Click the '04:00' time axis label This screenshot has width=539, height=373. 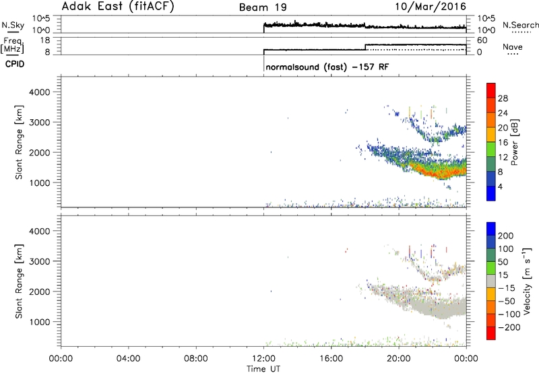128,359
